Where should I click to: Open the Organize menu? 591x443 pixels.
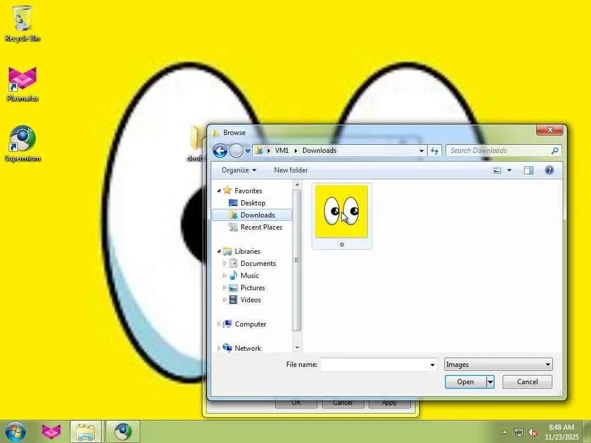(239, 170)
